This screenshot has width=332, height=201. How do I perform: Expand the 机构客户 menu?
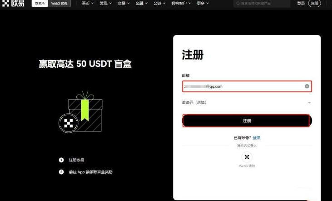click(x=181, y=4)
